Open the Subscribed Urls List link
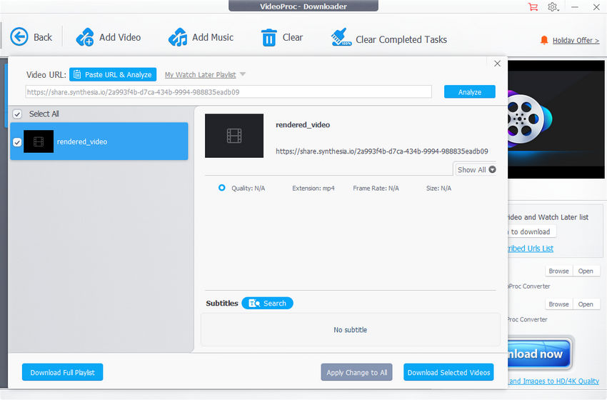607x400 pixels. pos(531,249)
